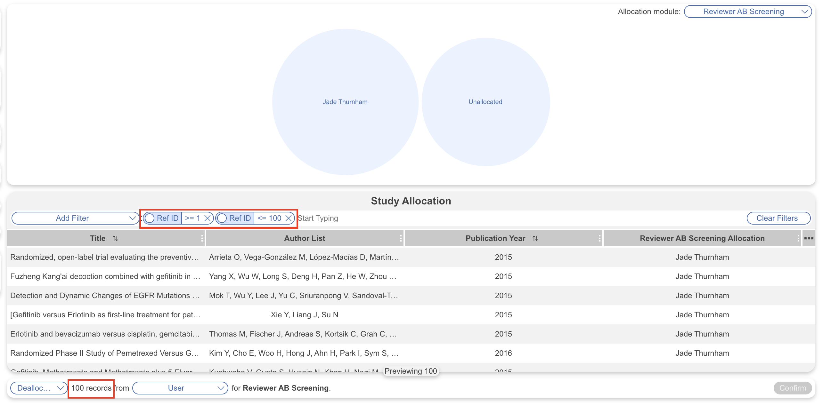Sort table by Title column arrows
The width and height of the screenshot is (823, 405).
pos(115,238)
